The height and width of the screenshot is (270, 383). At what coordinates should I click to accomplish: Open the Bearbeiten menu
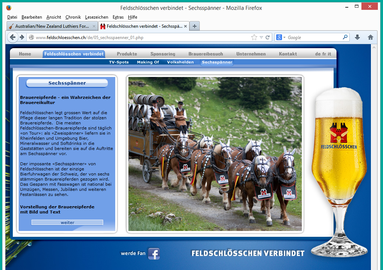[x=32, y=17]
